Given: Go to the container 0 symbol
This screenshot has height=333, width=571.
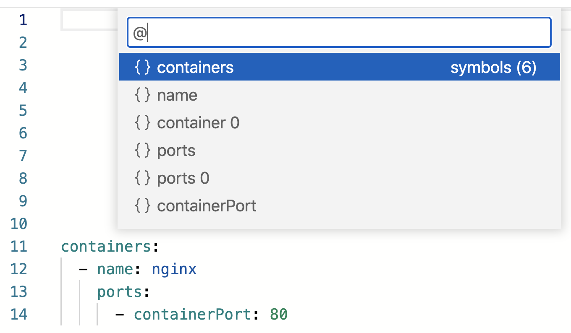Looking at the screenshot, I should point(198,123).
